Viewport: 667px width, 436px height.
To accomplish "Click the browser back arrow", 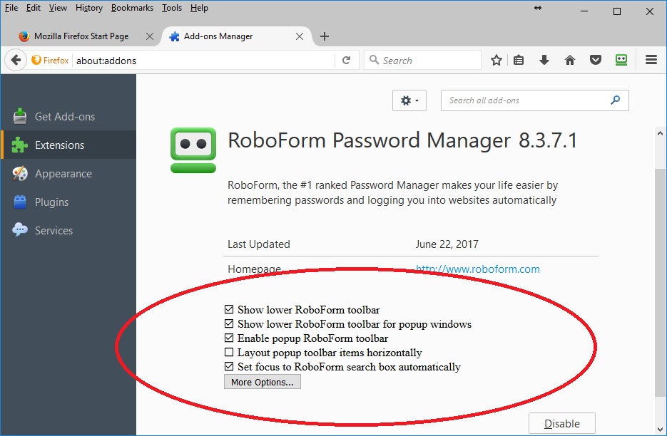I will 15,61.
